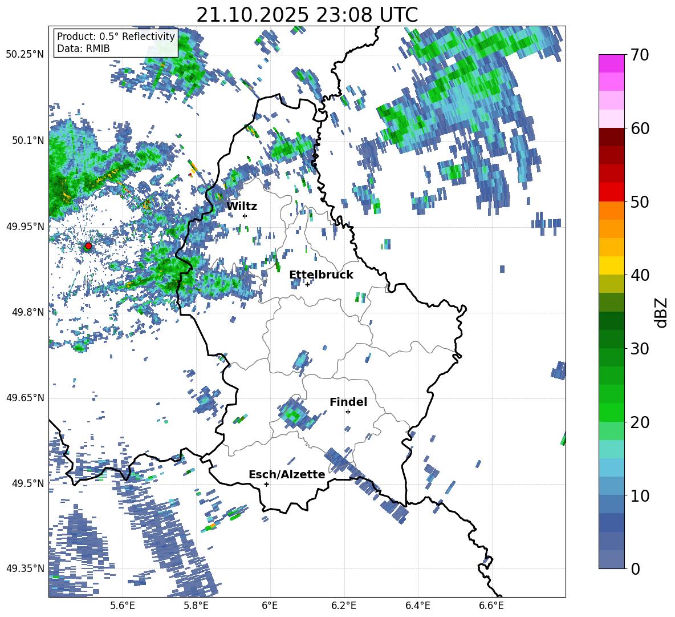Click the 50.25°N latitude label
675x617 pixels.
pos(25,55)
